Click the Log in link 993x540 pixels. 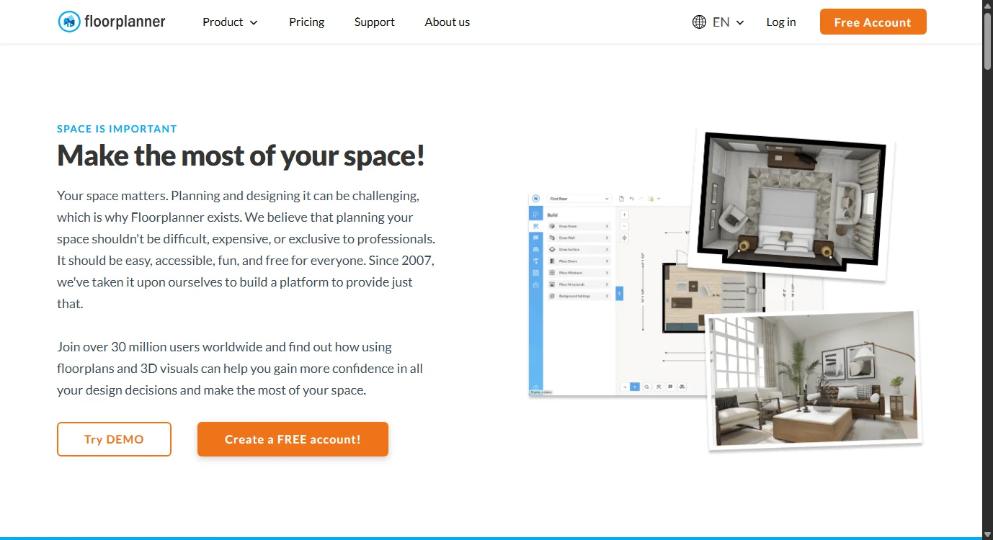coord(780,22)
